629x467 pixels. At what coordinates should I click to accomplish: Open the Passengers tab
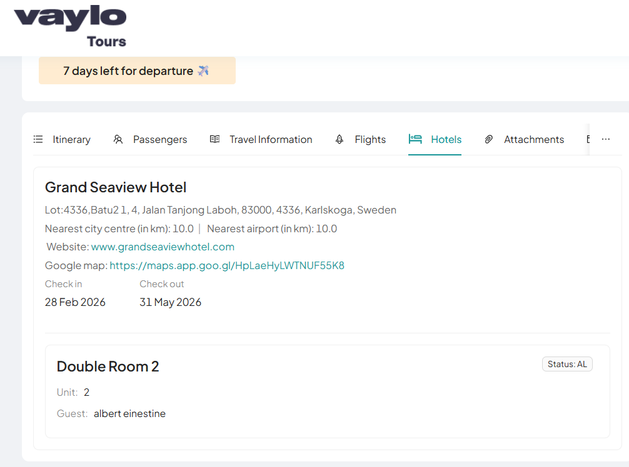click(x=159, y=139)
